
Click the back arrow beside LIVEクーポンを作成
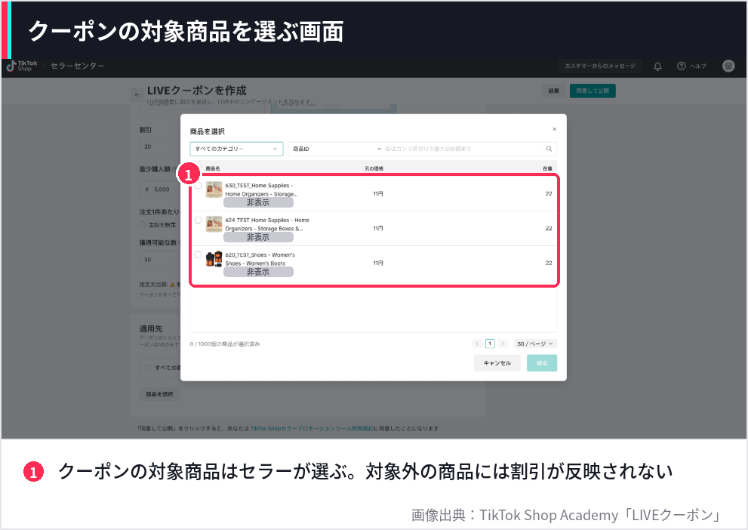[x=137, y=94]
